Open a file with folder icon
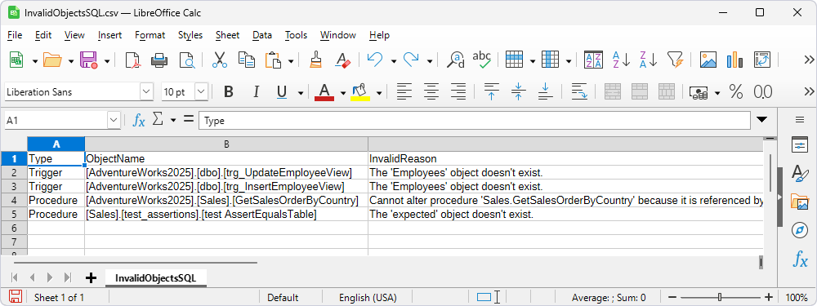 [52, 60]
